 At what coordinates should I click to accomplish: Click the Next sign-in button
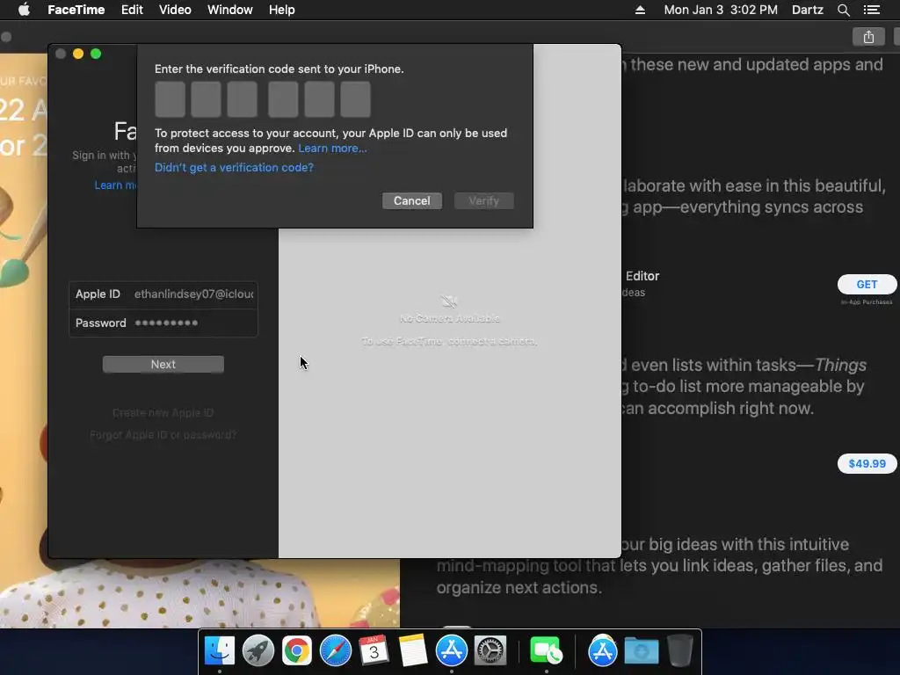point(163,365)
